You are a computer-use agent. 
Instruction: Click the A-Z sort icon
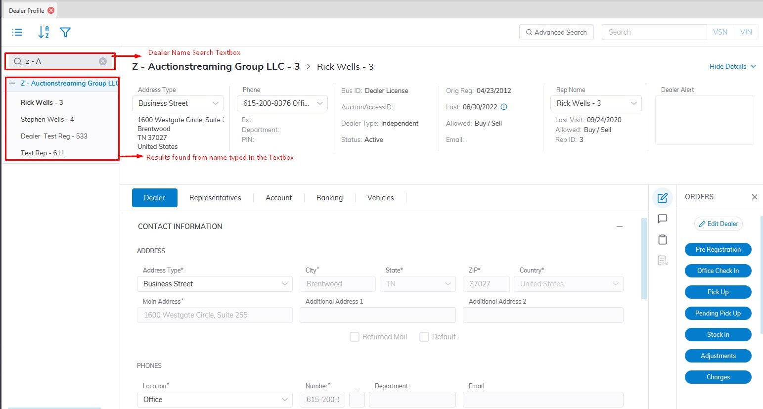coord(44,32)
